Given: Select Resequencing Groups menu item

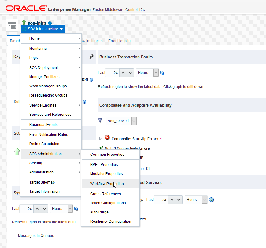Looking at the screenshot, I should click(x=51, y=95).
